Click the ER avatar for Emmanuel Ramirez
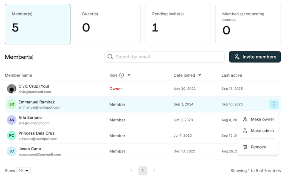Viewport: 285px width, 178px height. pos(11,104)
